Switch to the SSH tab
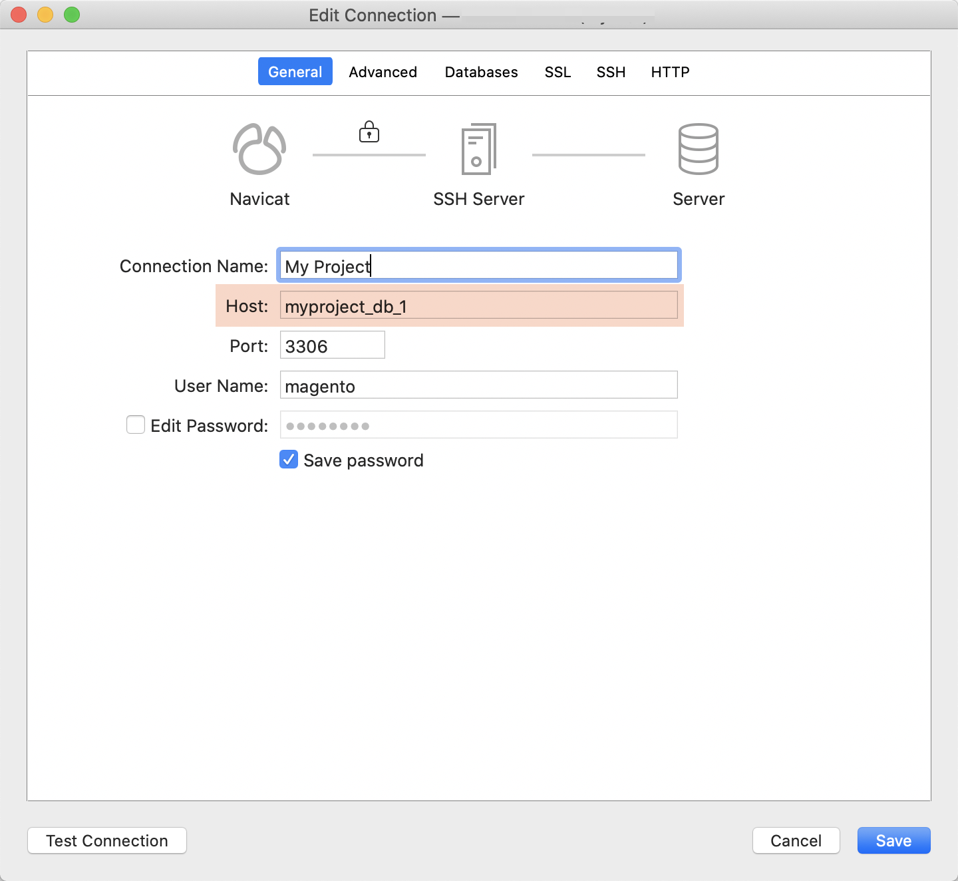The width and height of the screenshot is (958, 881). click(x=611, y=72)
